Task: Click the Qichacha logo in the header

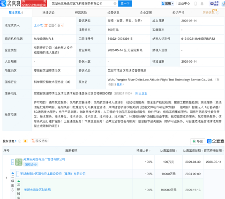Action: 10,3
